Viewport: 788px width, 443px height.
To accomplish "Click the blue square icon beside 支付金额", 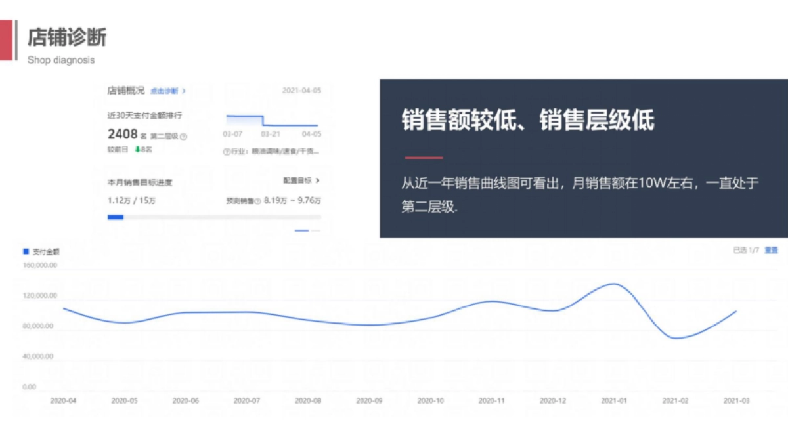I will (x=26, y=251).
